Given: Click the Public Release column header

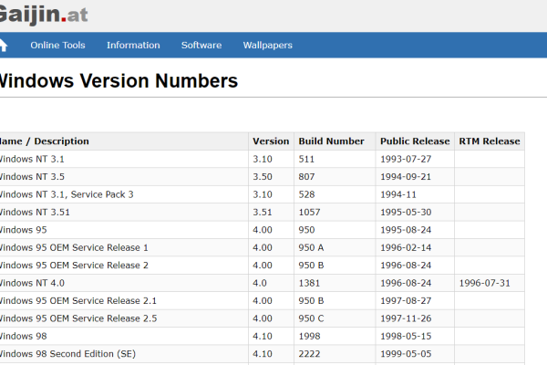Looking at the screenshot, I should 415,141.
